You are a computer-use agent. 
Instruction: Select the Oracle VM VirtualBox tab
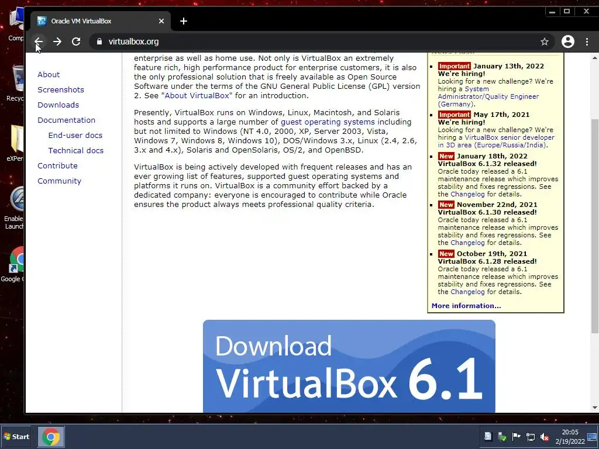pyautogui.click(x=100, y=21)
